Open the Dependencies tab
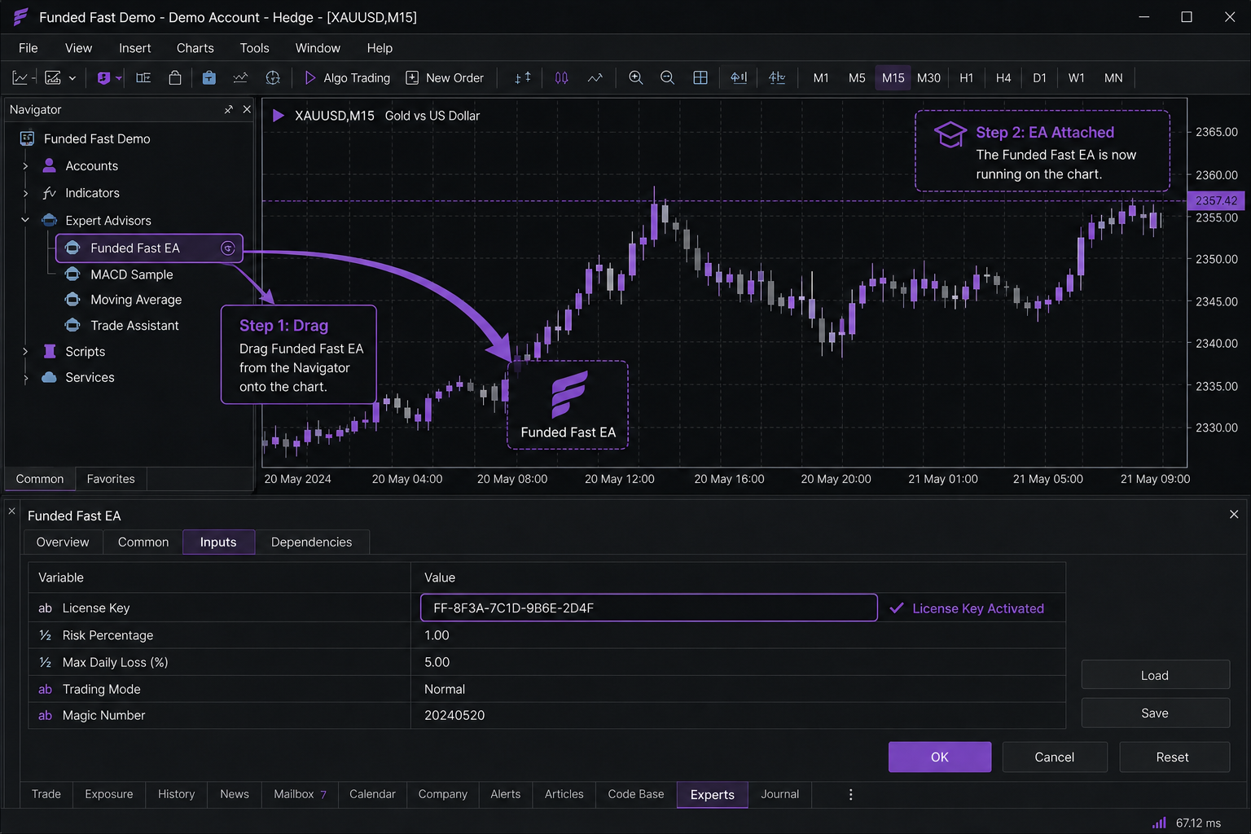The height and width of the screenshot is (834, 1251). [x=312, y=542]
